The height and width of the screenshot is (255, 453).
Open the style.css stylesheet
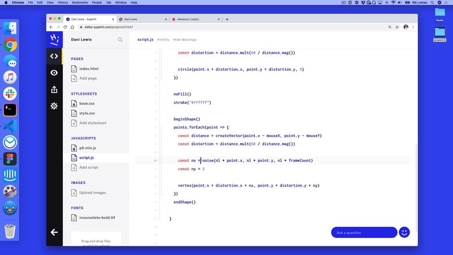click(86, 113)
